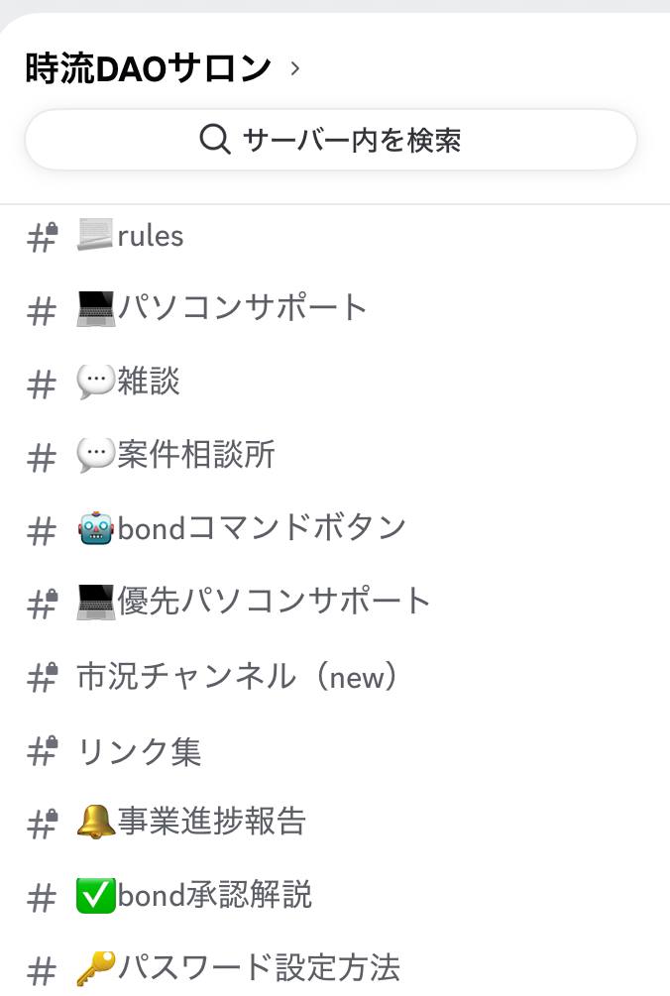The image size is (670, 996).
Task: Click the speech bubble icon beside 雑談
Action: (96, 383)
